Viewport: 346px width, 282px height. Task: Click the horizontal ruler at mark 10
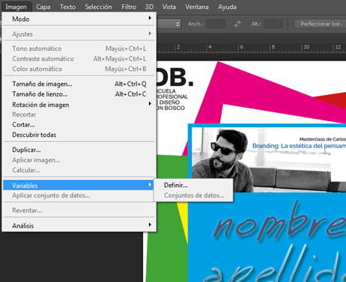click(x=306, y=47)
